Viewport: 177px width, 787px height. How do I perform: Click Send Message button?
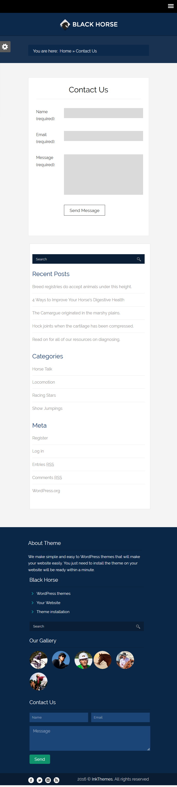click(85, 210)
